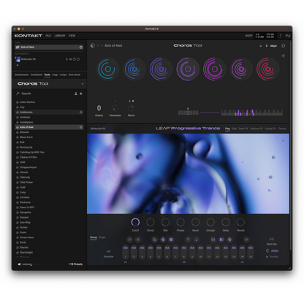Open the Edit tab in Leap

tap(235, 129)
